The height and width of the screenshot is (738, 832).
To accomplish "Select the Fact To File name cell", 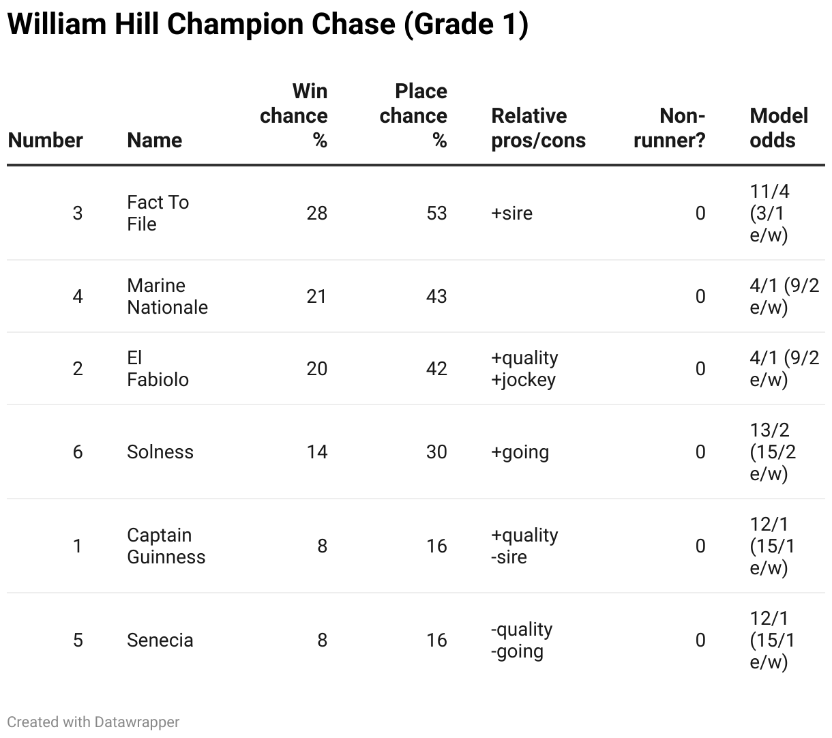I will point(158,213).
